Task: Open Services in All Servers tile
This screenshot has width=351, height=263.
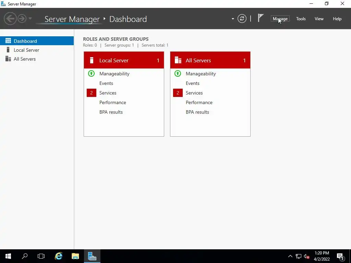Action: 194,93
